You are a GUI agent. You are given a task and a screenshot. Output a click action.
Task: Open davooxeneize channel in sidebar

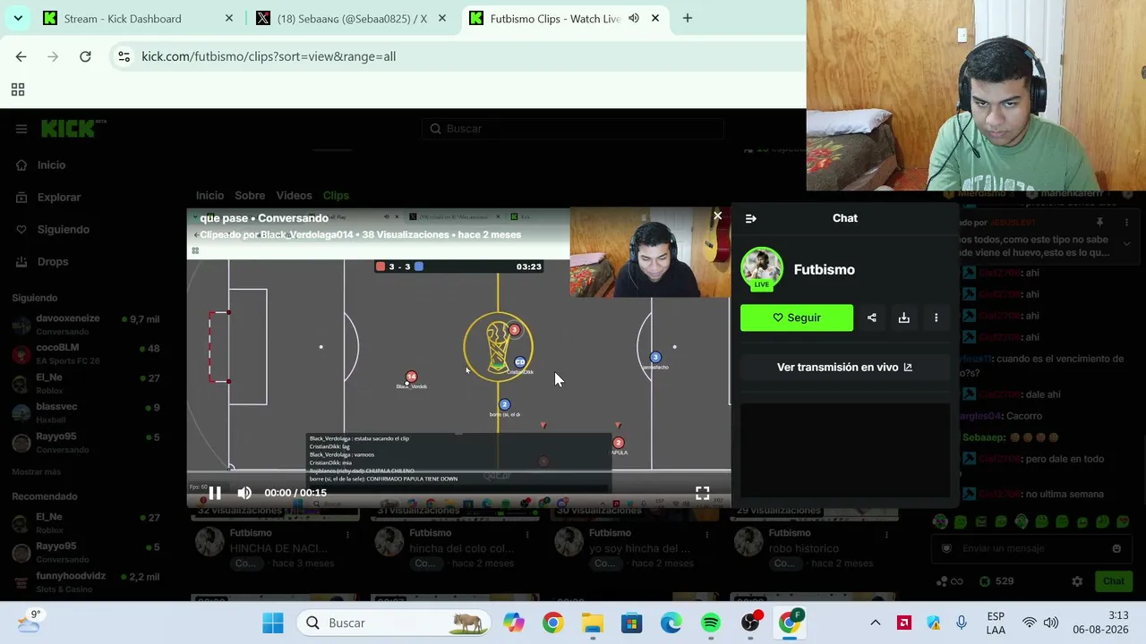86,324
